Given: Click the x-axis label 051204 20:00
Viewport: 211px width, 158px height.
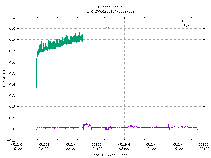Looking at the screenshot, I should tap(204, 147).
